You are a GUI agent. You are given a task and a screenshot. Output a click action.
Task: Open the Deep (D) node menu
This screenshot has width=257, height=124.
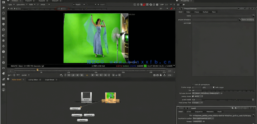(x=3, y=63)
